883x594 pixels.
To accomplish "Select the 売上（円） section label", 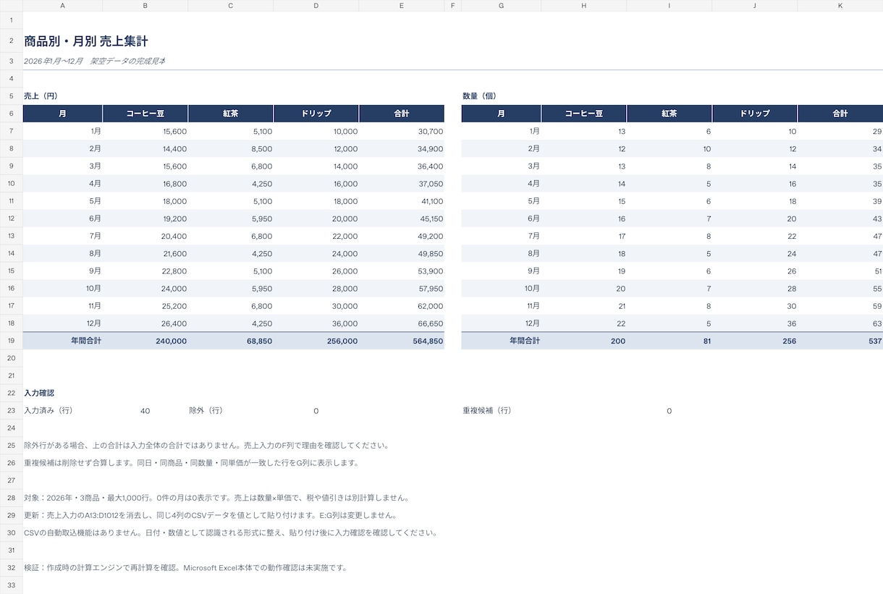I will pos(41,96).
